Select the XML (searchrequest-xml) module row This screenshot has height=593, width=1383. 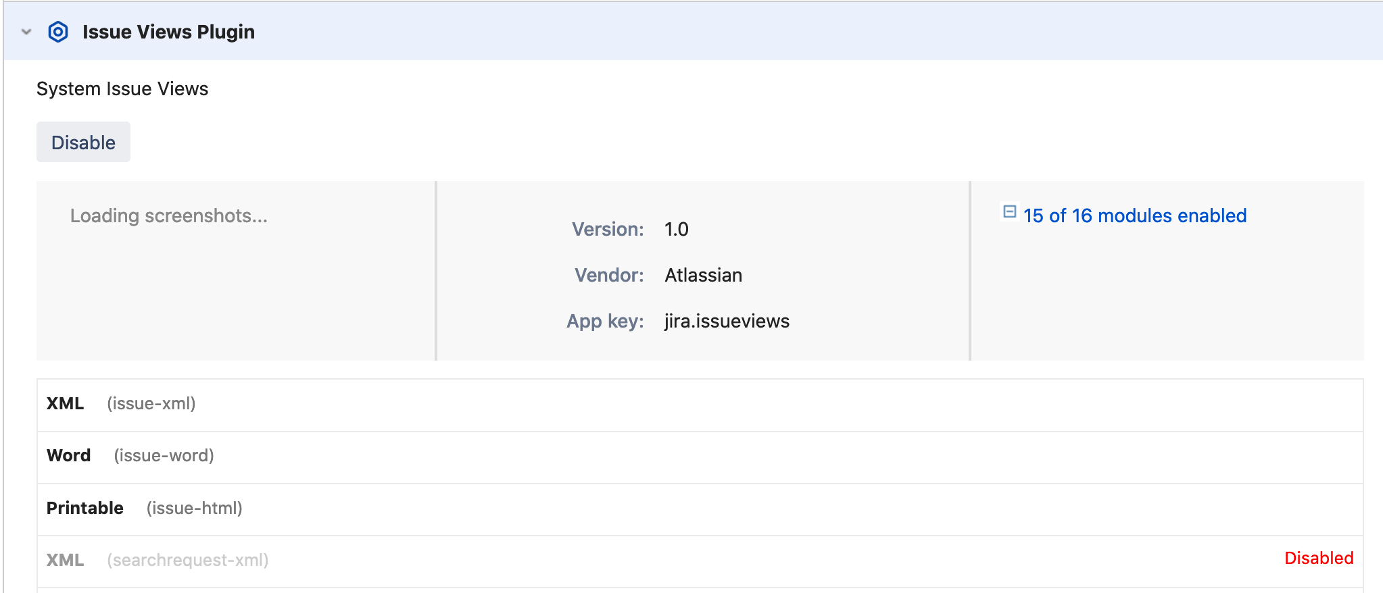pyautogui.click(x=700, y=561)
